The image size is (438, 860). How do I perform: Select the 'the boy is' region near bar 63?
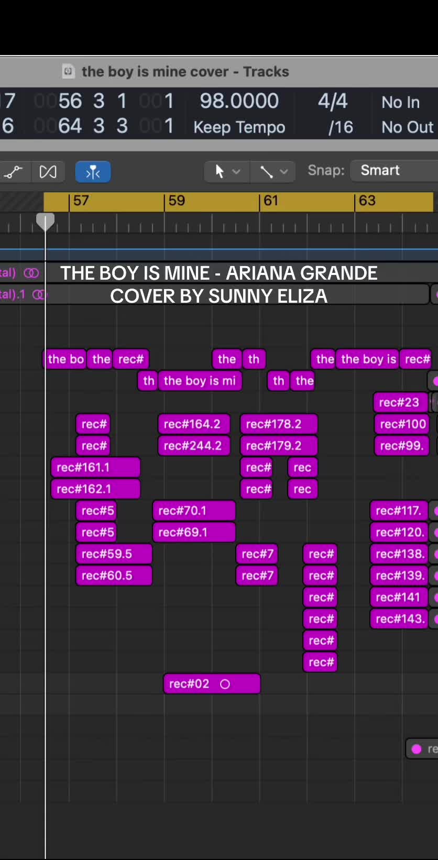[x=368, y=359]
